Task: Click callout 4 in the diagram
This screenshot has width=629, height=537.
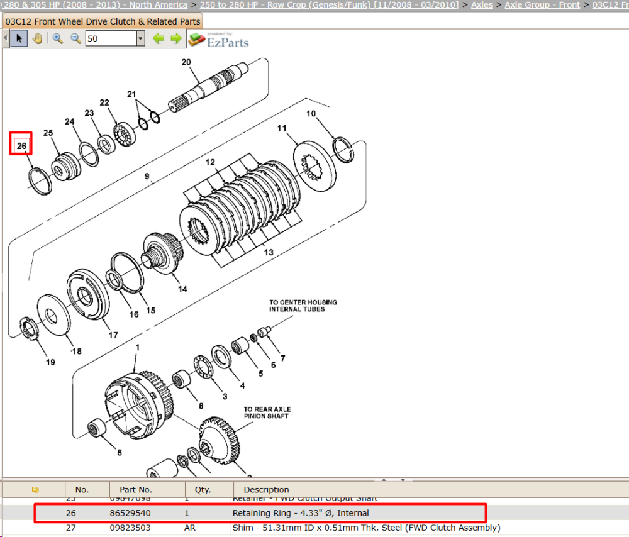Action: click(242, 386)
